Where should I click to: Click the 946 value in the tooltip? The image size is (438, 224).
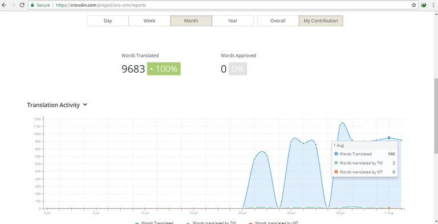[391, 154]
